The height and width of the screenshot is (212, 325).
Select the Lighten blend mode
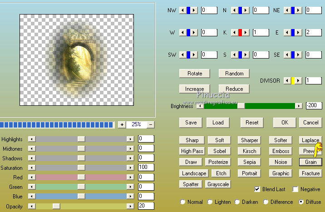point(210,202)
